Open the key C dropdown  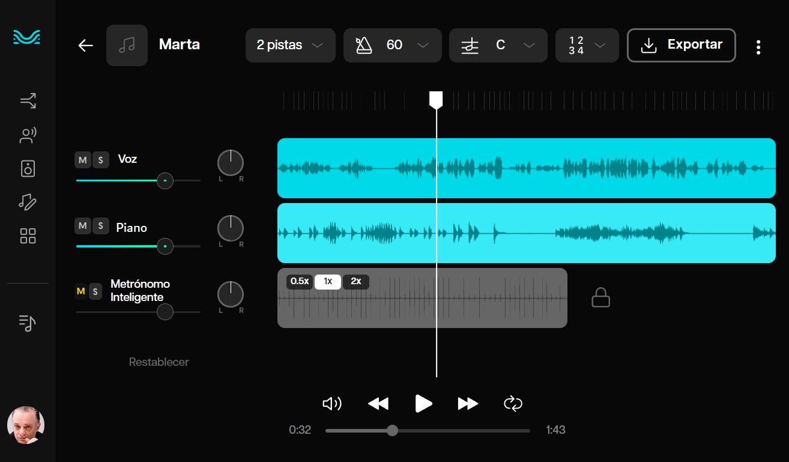[498, 45]
